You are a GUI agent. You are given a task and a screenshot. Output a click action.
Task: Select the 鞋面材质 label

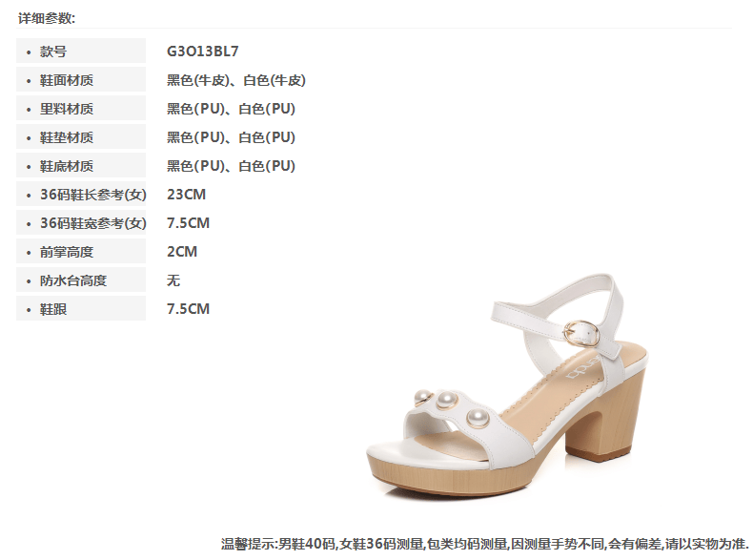(67, 80)
